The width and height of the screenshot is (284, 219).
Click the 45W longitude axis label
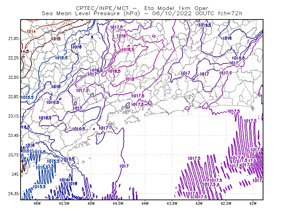coord(91,203)
